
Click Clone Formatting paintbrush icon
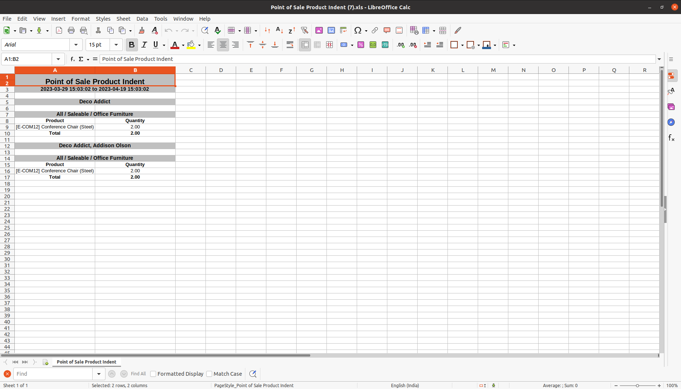[x=142, y=31]
